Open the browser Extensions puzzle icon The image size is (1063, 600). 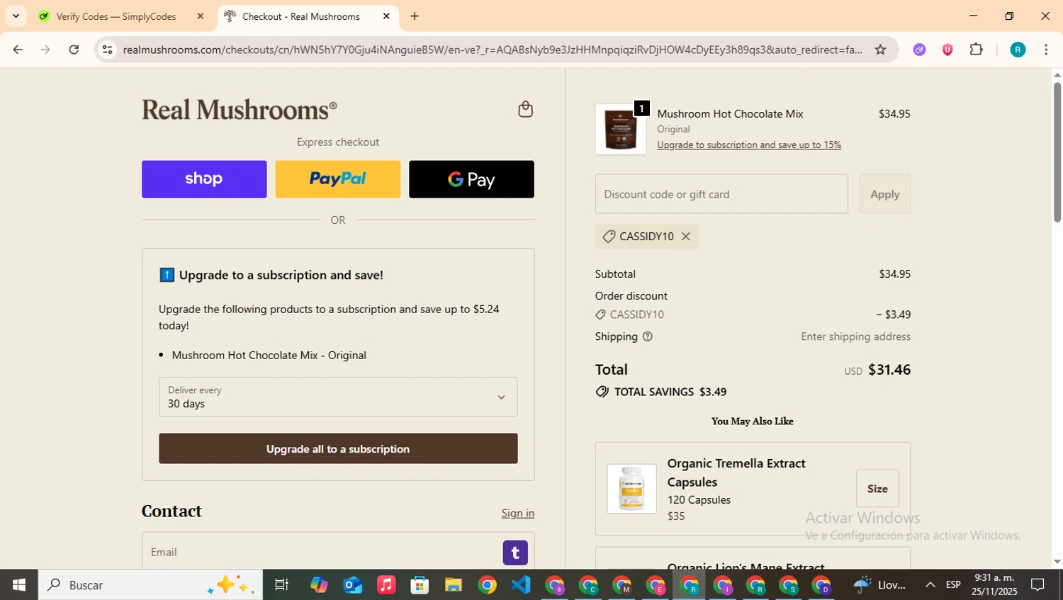tap(976, 50)
